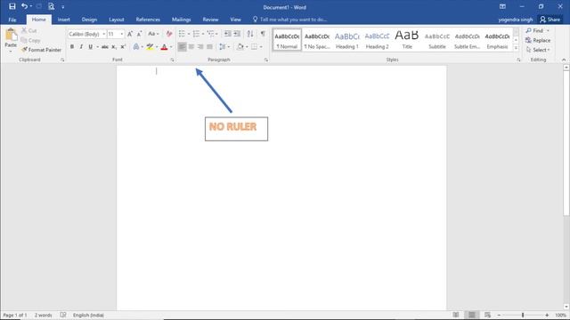This screenshot has width=570, height=320.
Task: Select Print Layout view
Action: click(x=471, y=315)
